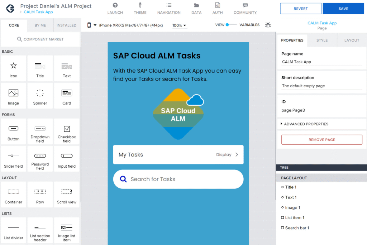This screenshot has height=245, width=367.
Task: Open the Launch toolbar icon
Action: click(x=115, y=9)
